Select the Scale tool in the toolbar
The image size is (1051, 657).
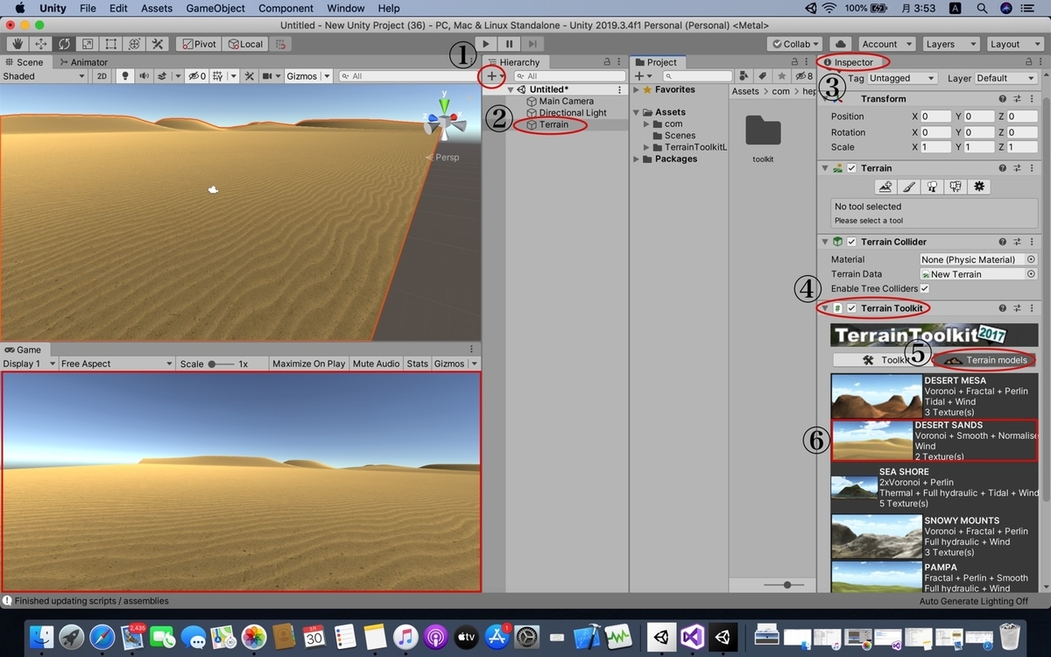pyautogui.click(x=88, y=44)
